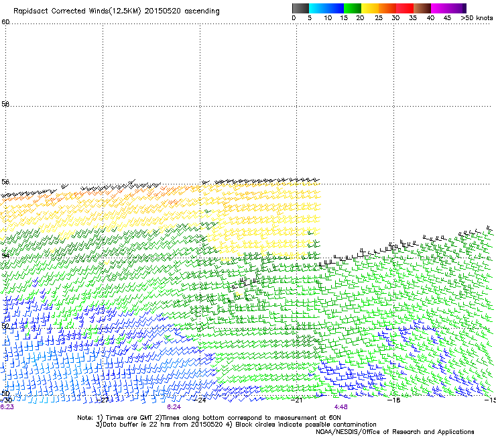Viewport: 496px width, 436px height.
Task: Click the purple time stamp '6:24'
Action: (174, 407)
